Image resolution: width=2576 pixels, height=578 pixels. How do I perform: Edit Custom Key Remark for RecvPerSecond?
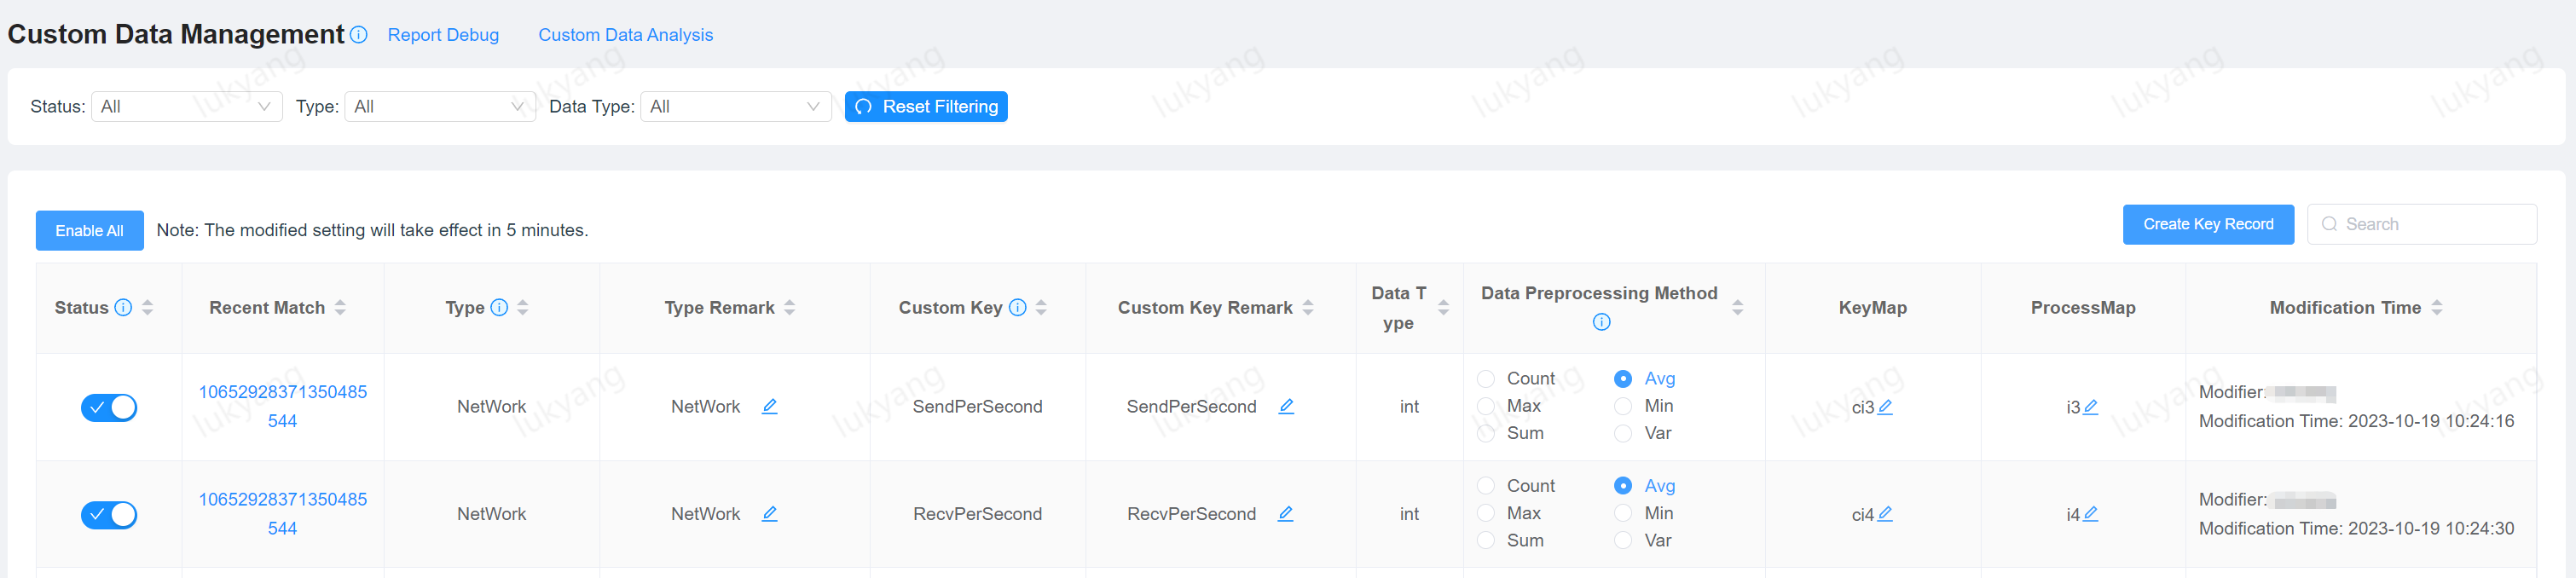pyautogui.click(x=1285, y=513)
